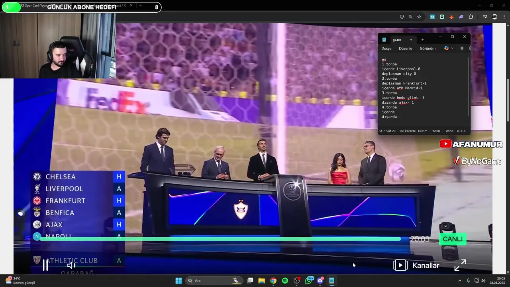This screenshot has height=287, width=510.
Task: Click the taskbar Ara search box
Action: click(215, 281)
